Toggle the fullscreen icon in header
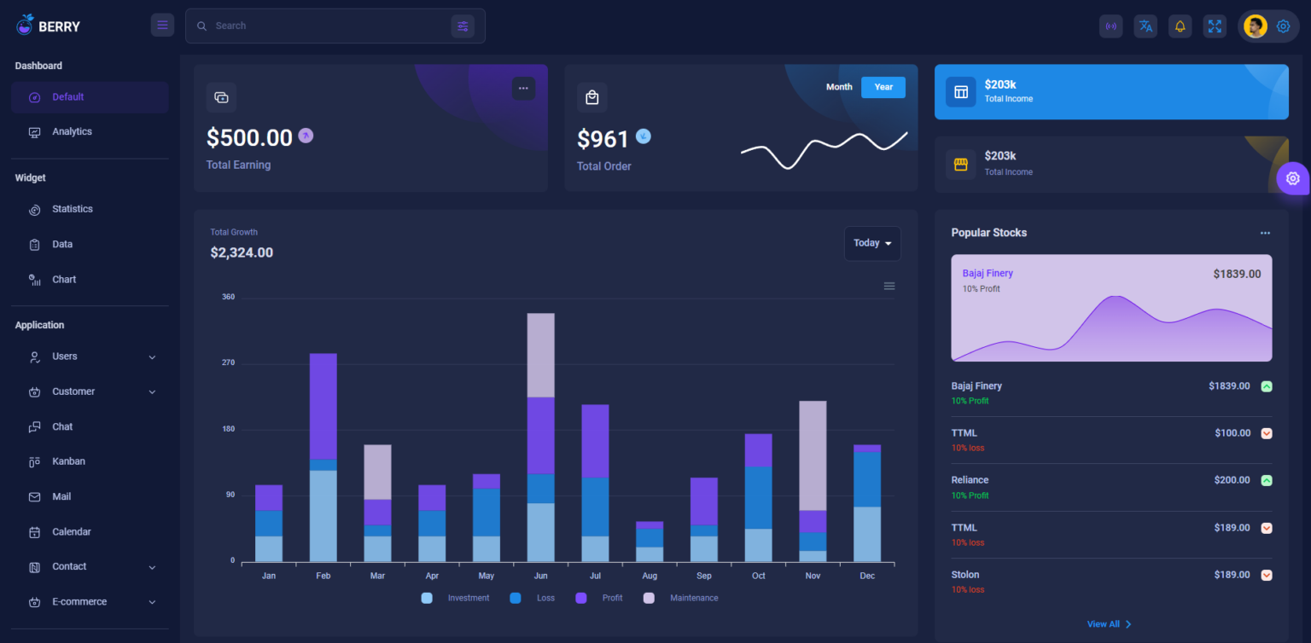1311x643 pixels. 1215,26
